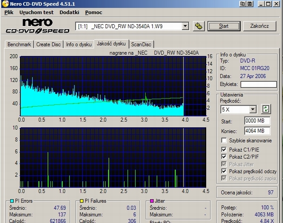Click the Zakończ button
283x223 pixels.
[260, 26]
